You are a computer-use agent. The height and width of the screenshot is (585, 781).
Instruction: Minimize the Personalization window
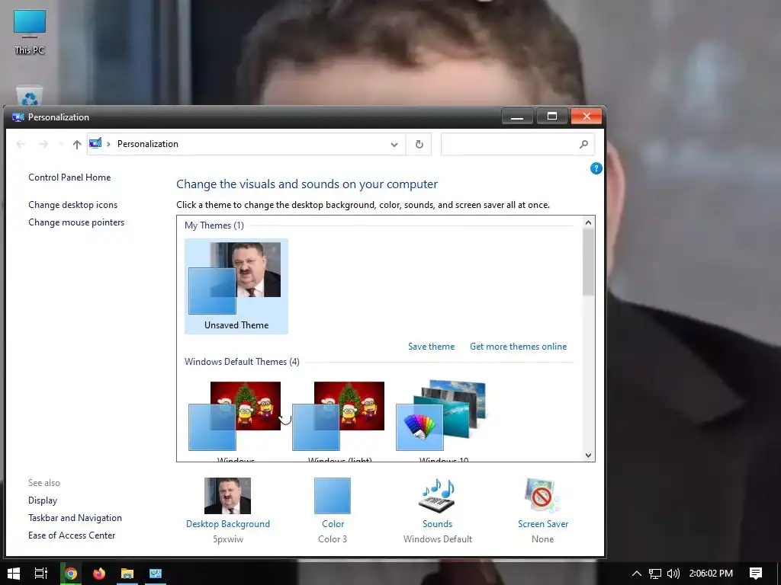[x=518, y=117]
